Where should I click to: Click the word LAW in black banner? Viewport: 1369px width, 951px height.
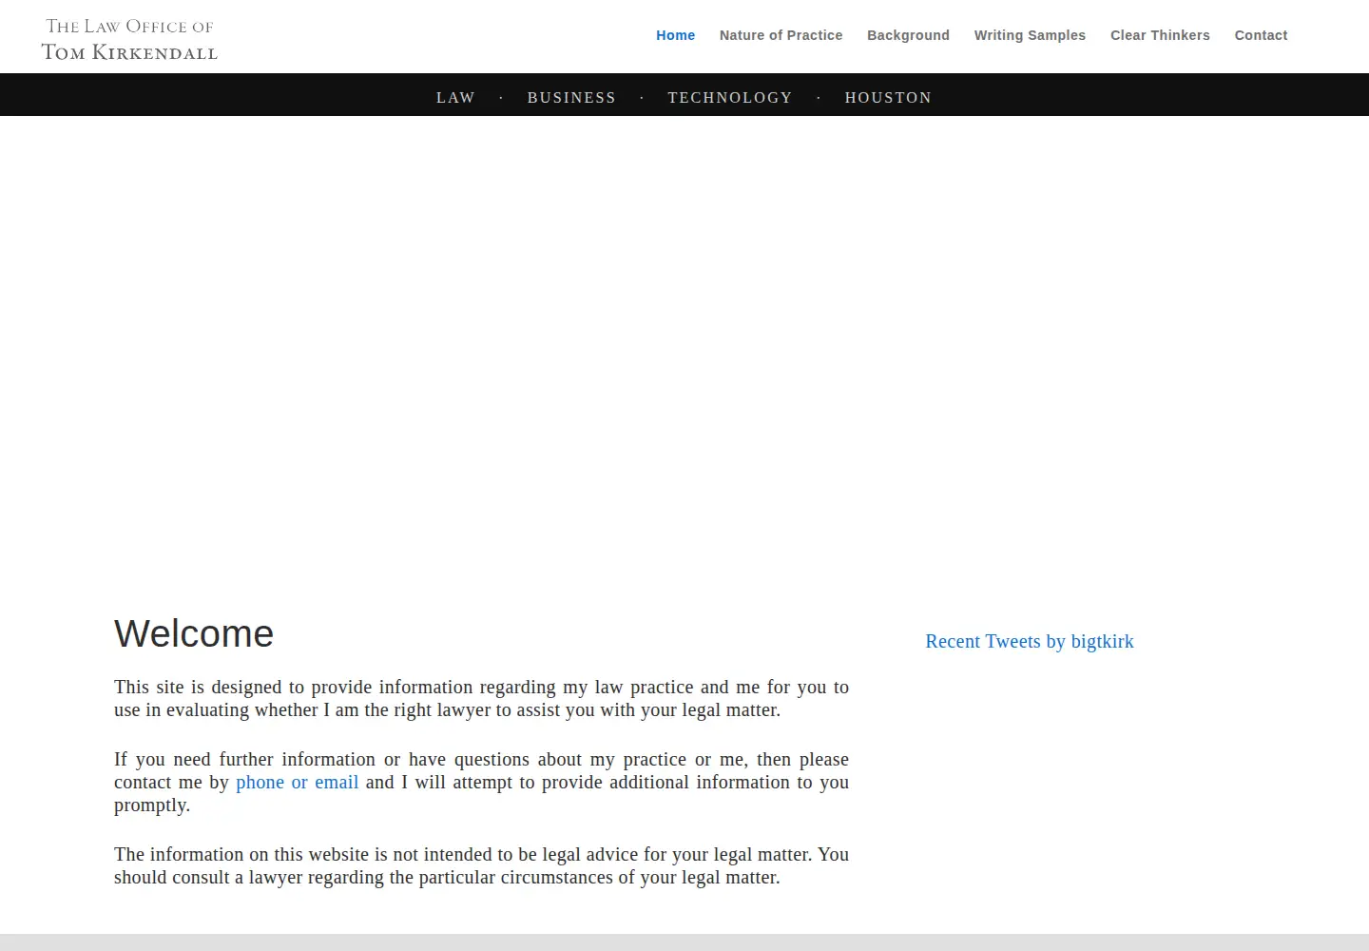pyautogui.click(x=455, y=97)
